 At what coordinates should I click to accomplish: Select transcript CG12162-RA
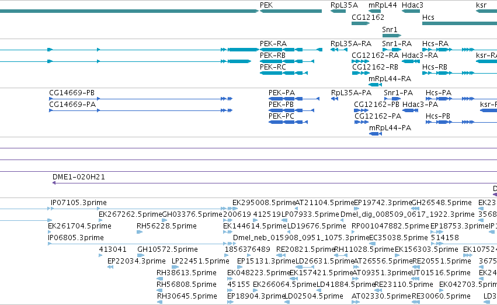pyautogui.click(x=376, y=55)
